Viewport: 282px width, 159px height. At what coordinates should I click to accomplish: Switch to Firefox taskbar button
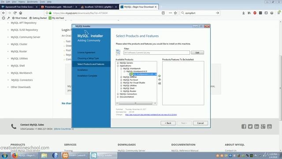(x=25, y=155)
